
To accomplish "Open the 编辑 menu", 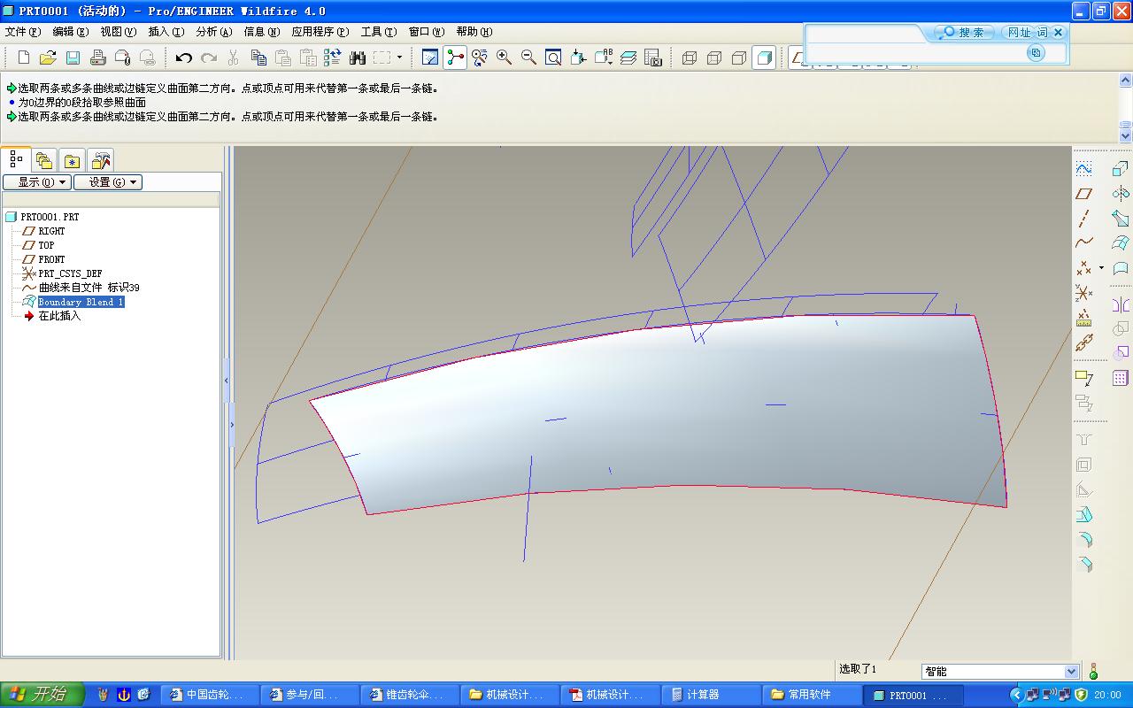I will click(x=70, y=32).
